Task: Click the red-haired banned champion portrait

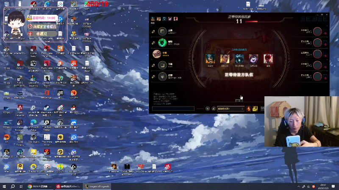Action: 268,59
